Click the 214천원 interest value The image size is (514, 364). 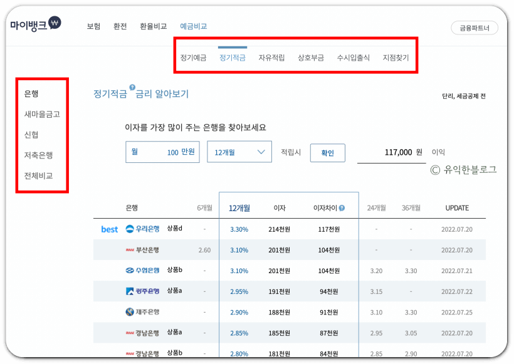pyautogui.click(x=280, y=229)
